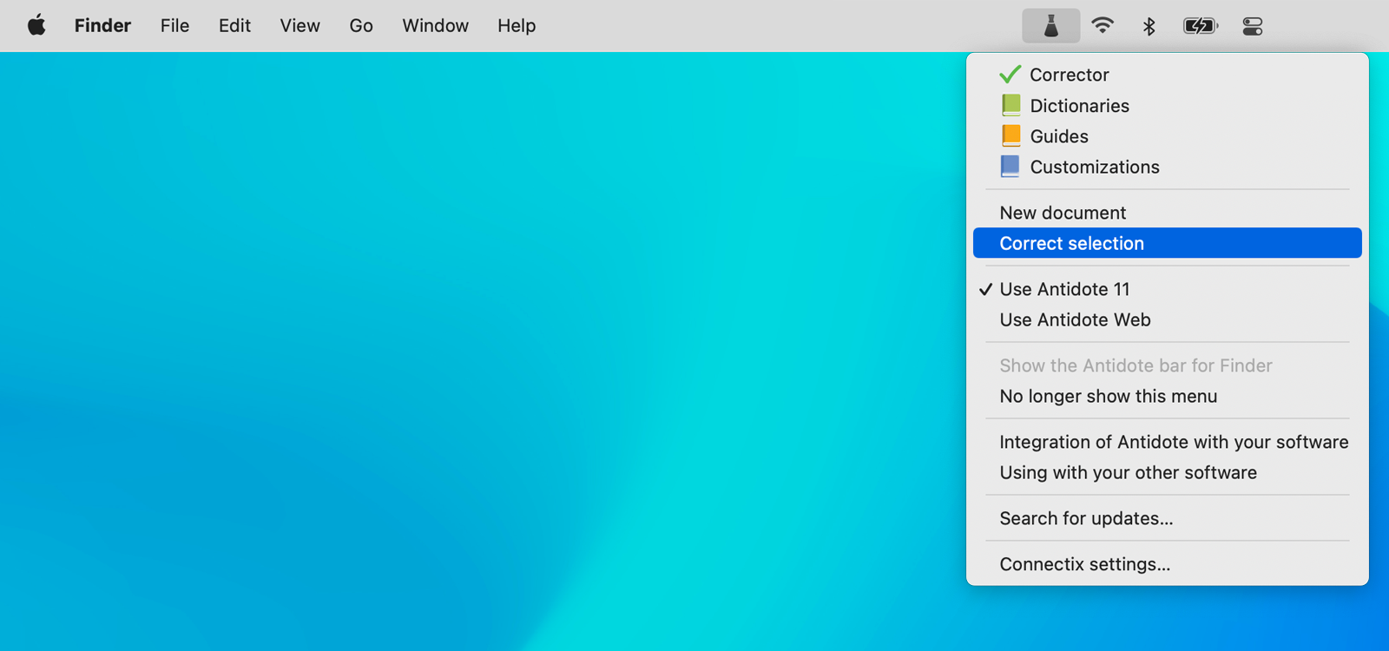This screenshot has width=1389, height=651.
Task: Open Customizations with the blue book icon
Action: (1094, 167)
